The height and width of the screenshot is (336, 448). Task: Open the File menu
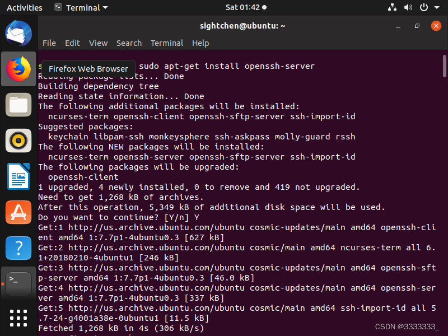click(49, 43)
